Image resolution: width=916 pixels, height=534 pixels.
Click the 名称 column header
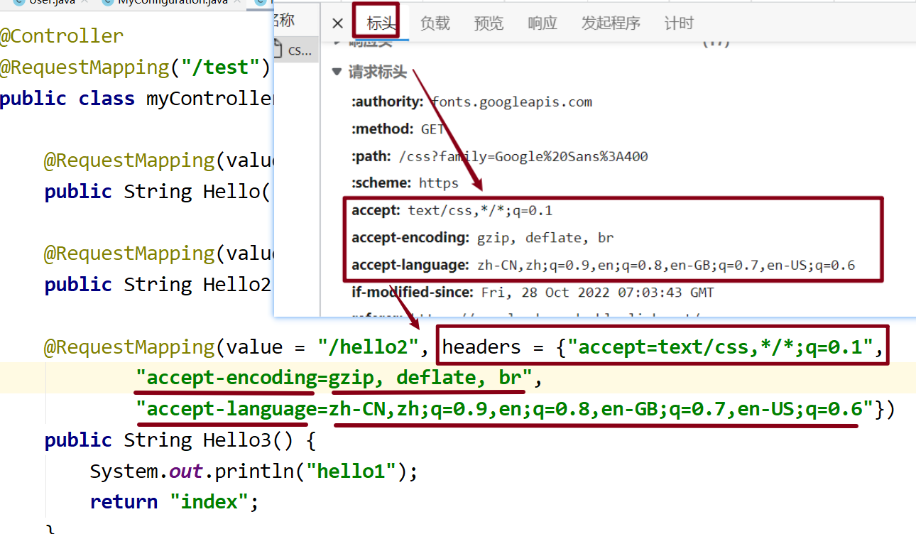tap(284, 21)
